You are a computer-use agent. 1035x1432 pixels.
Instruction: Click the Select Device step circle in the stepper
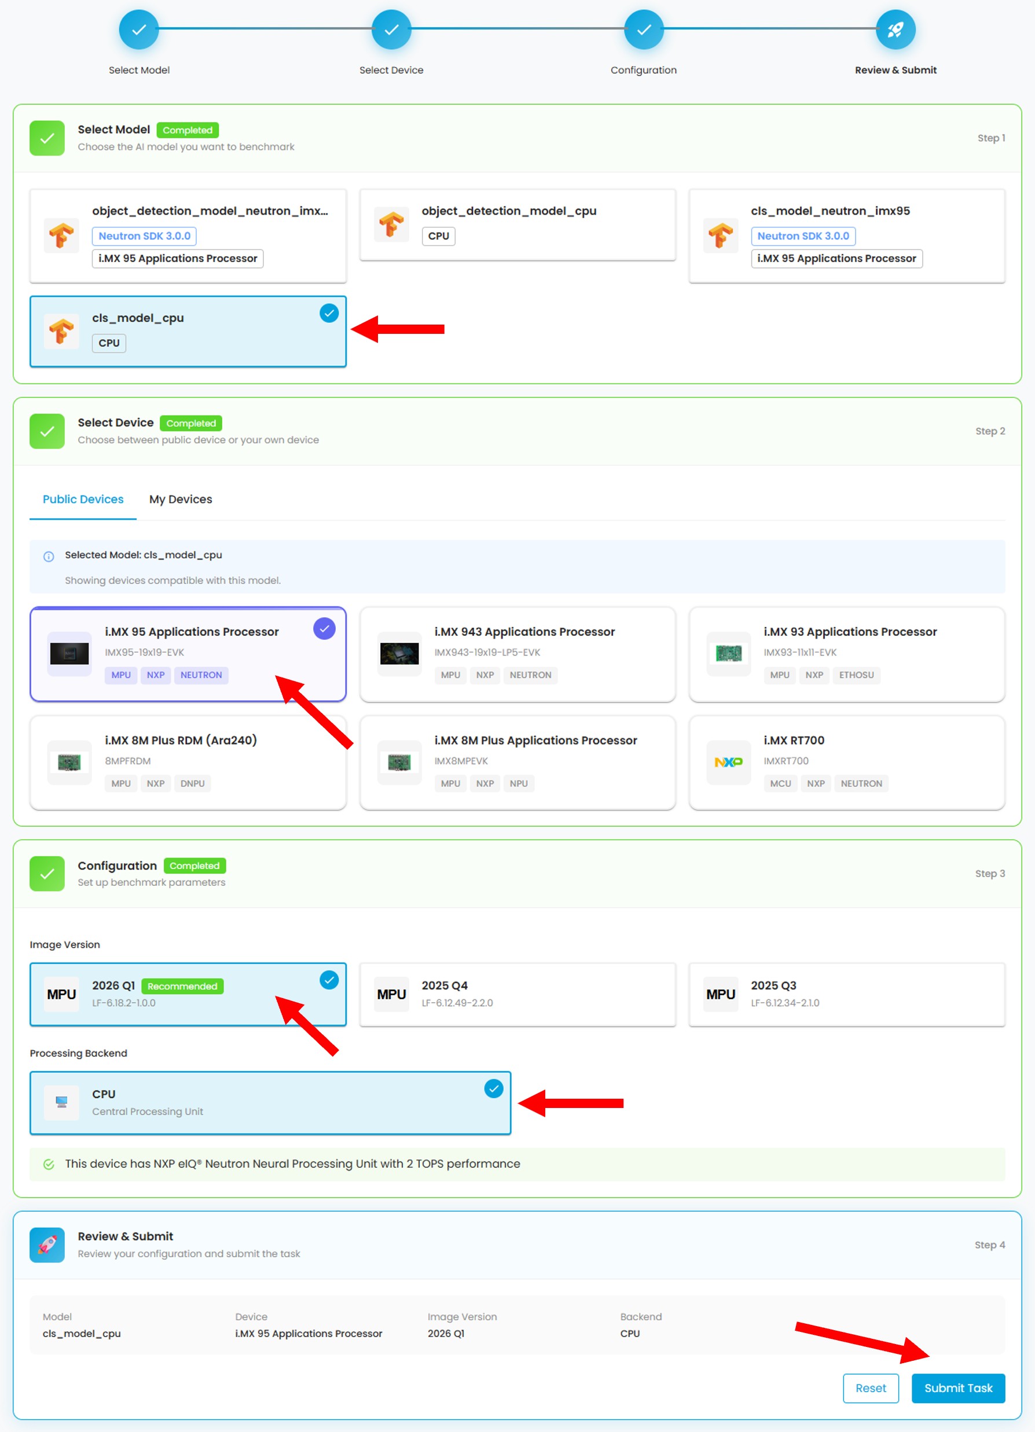point(391,29)
